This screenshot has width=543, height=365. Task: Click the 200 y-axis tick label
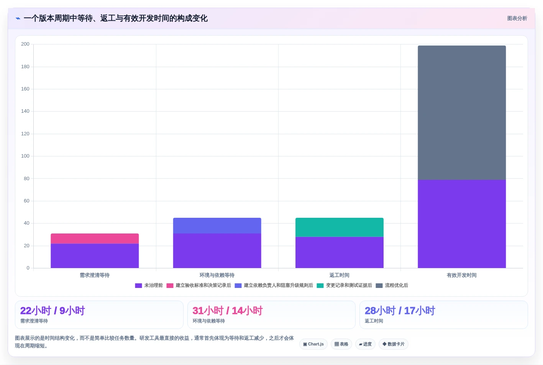click(25, 44)
